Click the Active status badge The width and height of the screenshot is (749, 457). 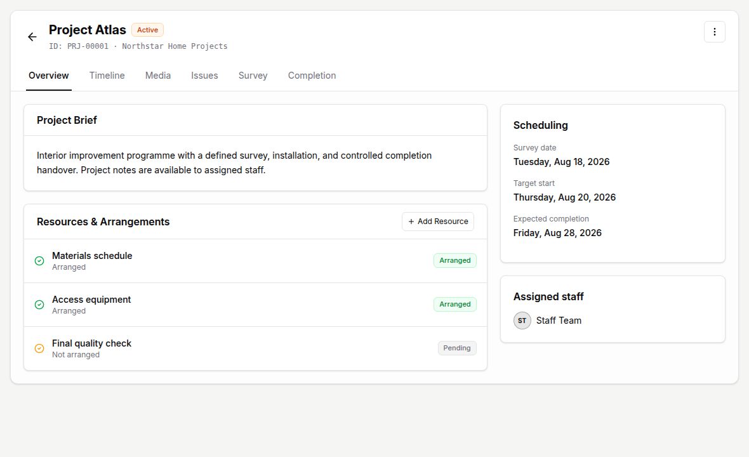148,30
